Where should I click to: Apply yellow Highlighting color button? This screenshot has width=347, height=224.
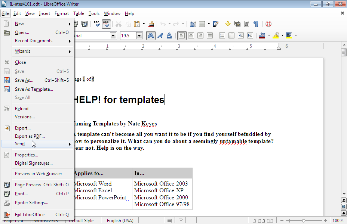(x=276, y=35)
